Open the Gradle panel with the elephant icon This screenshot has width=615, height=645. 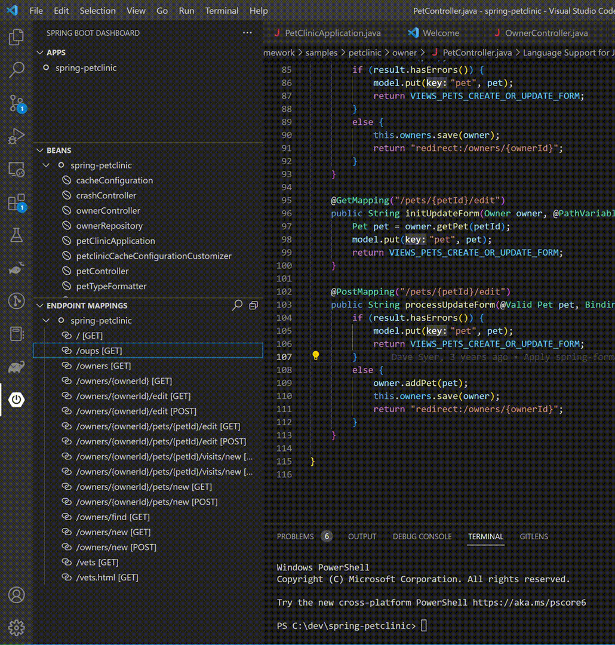(x=16, y=367)
